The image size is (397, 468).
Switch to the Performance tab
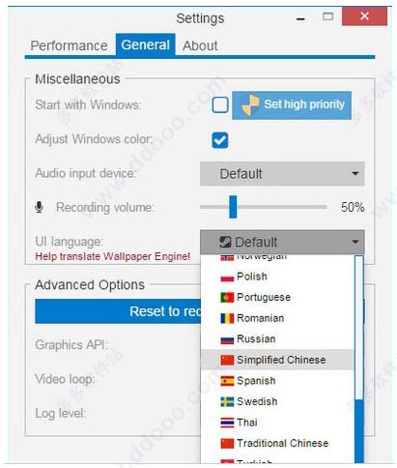tap(69, 45)
